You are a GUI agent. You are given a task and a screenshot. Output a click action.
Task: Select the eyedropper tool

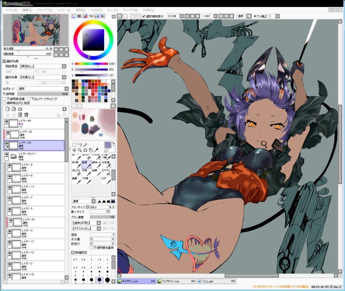point(96,150)
